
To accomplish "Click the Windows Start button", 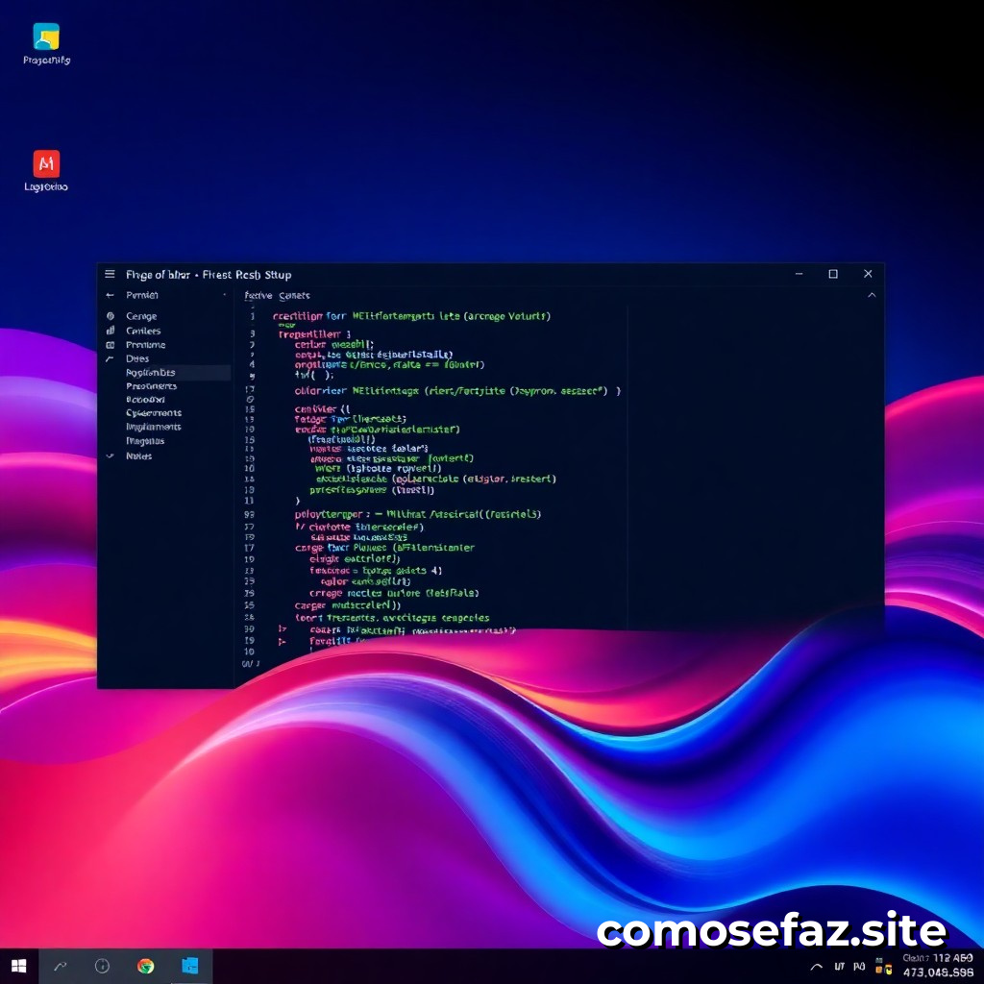I will tap(18, 966).
